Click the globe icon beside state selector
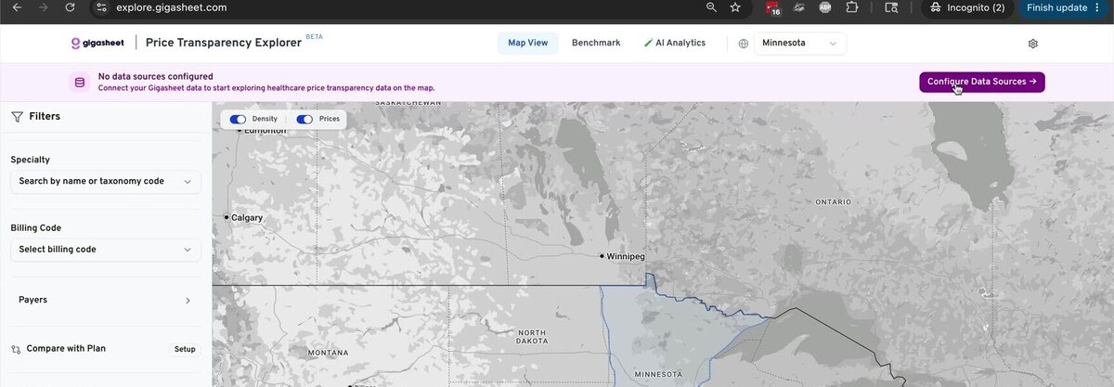 [x=743, y=44]
